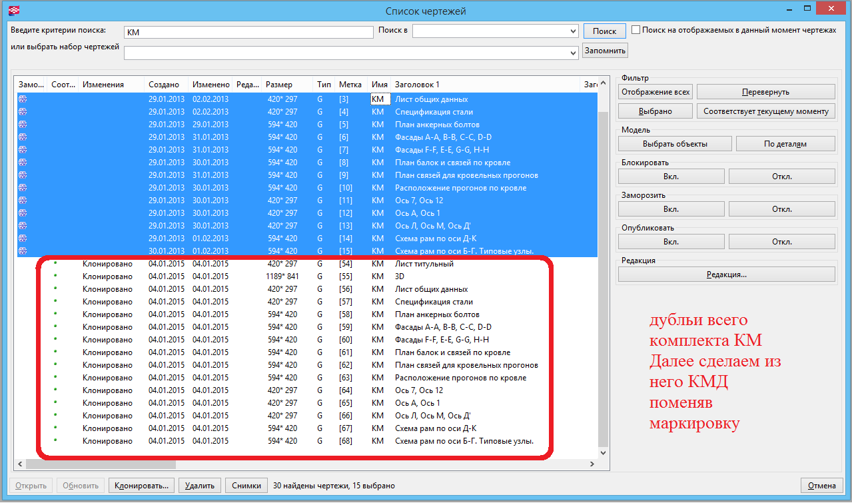The width and height of the screenshot is (852, 503).
Task: Click the green status dot on 3D drawing [55]
Action: coord(55,276)
